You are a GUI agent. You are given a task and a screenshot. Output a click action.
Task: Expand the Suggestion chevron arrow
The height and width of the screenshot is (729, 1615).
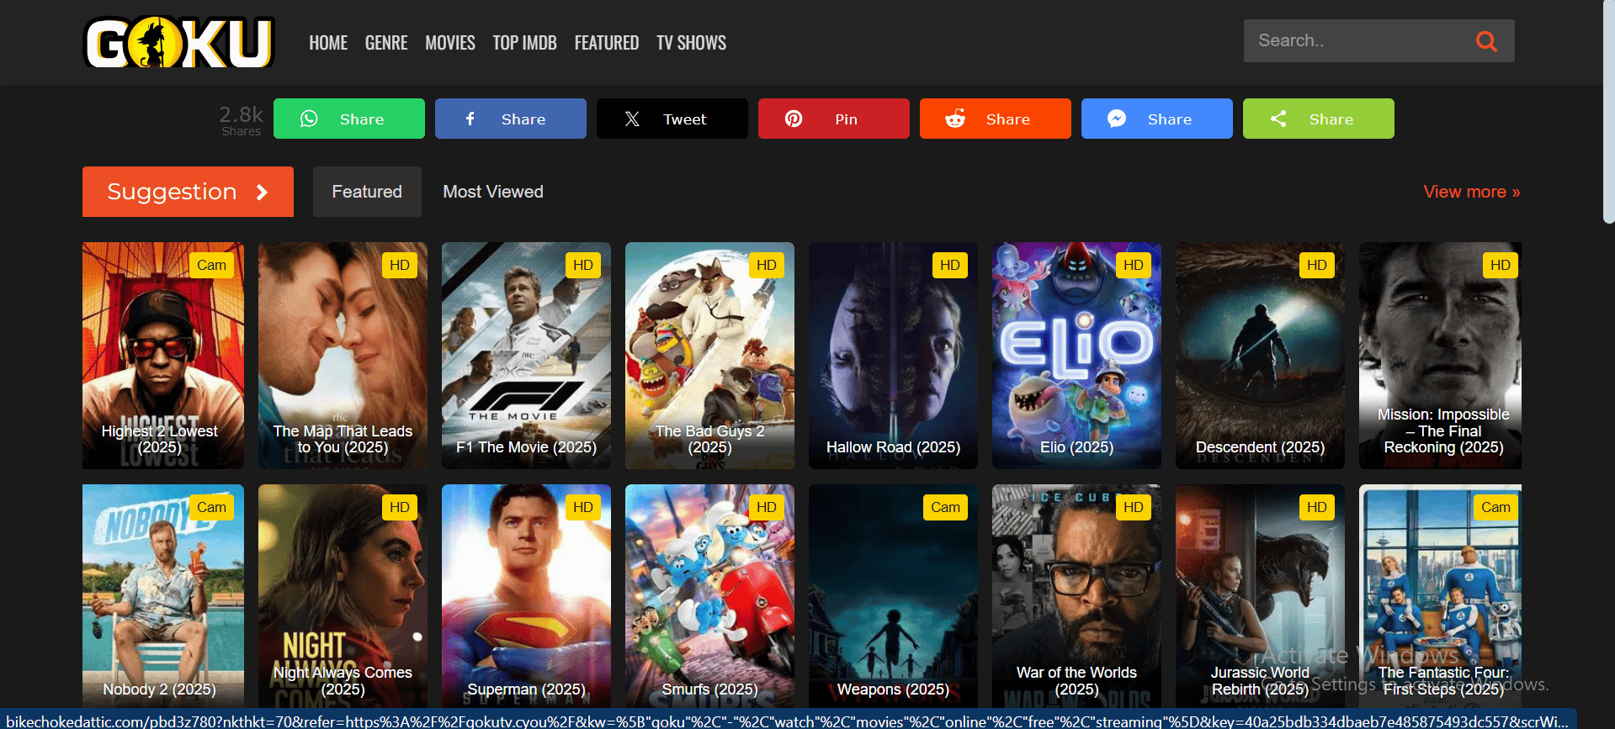click(x=262, y=192)
